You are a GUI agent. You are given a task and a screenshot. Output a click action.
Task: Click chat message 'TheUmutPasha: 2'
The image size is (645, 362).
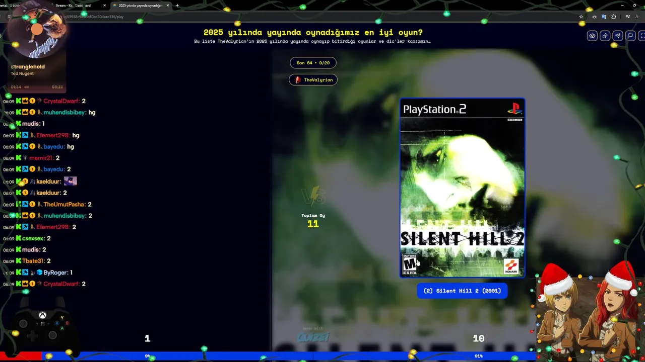click(47, 204)
